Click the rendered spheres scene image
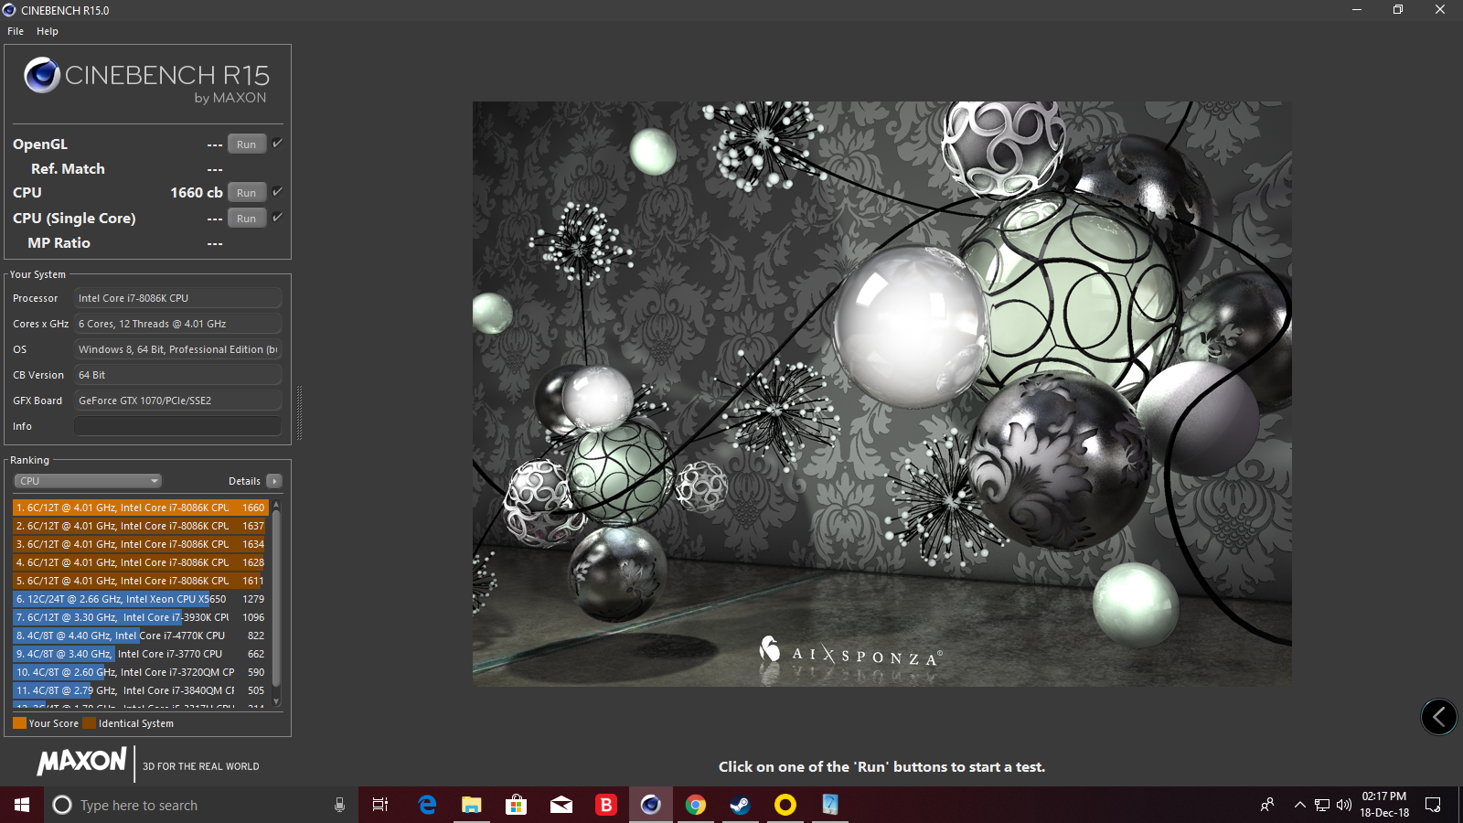This screenshot has height=823, width=1463. point(881,393)
